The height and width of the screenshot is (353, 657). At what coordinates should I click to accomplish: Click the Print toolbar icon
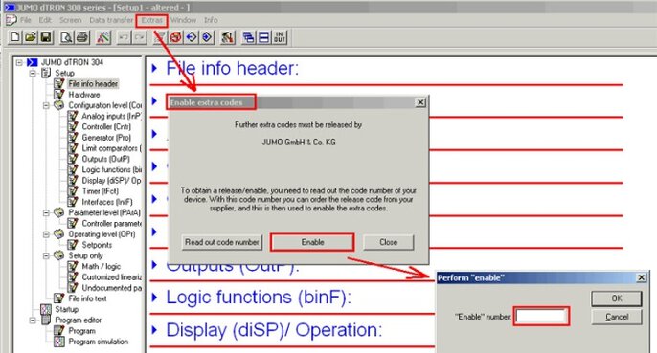pos(82,37)
